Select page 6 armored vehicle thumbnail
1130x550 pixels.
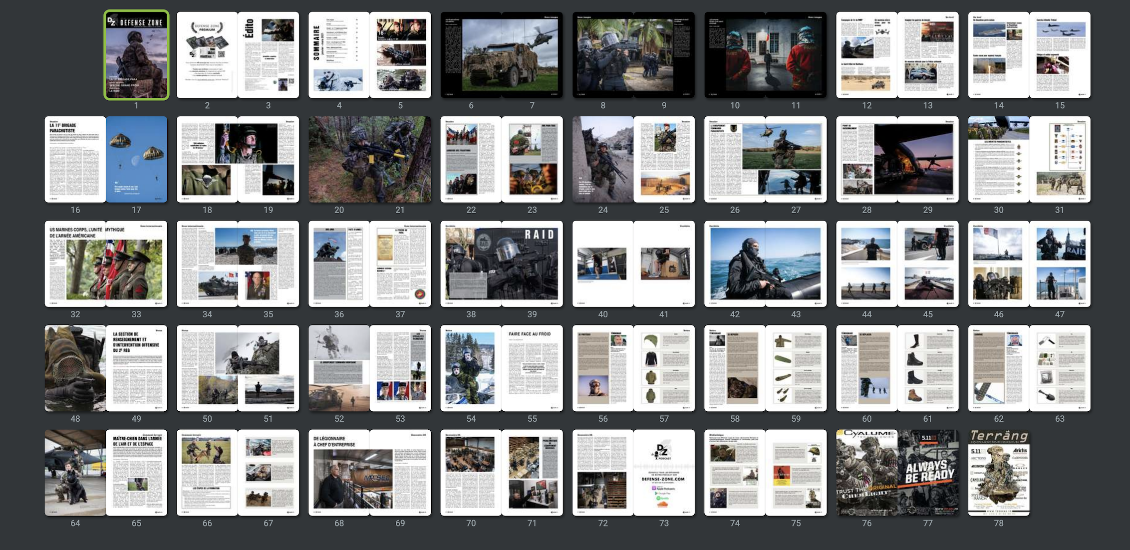coord(471,55)
